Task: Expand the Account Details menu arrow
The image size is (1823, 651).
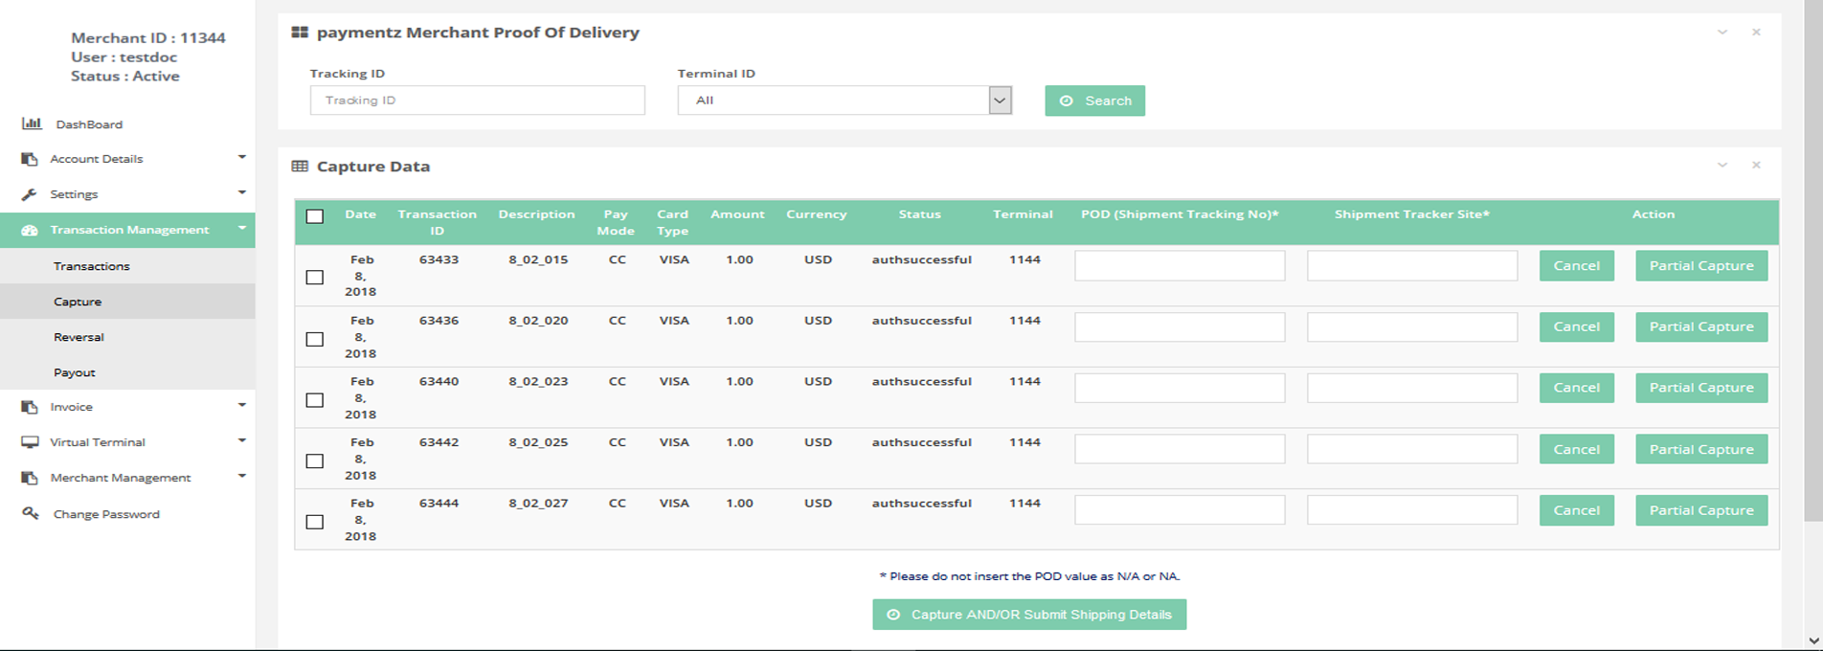Action: [x=241, y=158]
